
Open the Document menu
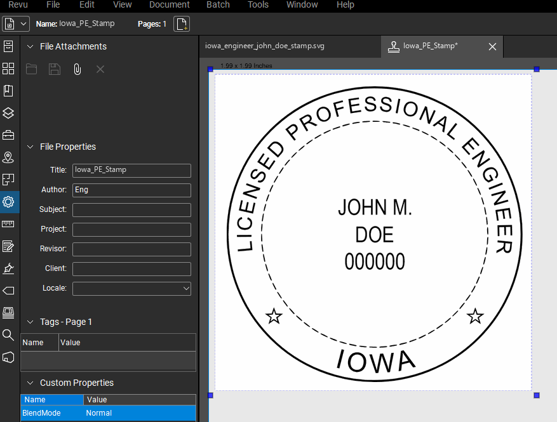(170, 4)
